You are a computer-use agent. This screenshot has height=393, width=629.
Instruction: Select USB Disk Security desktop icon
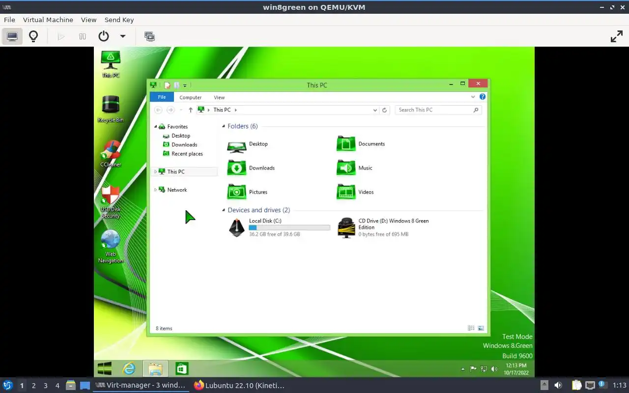(111, 202)
